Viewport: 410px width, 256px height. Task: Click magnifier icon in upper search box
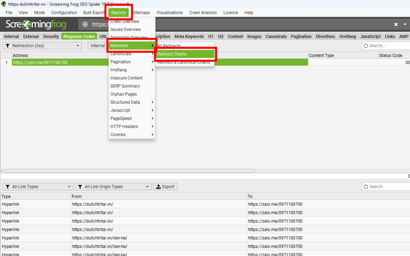[x=366, y=46]
